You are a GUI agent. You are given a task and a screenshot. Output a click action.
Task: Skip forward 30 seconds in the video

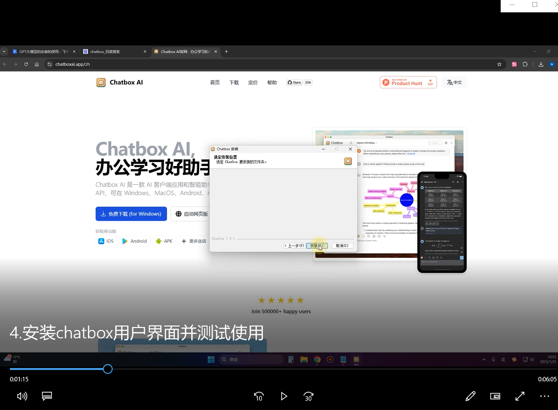[308, 396]
